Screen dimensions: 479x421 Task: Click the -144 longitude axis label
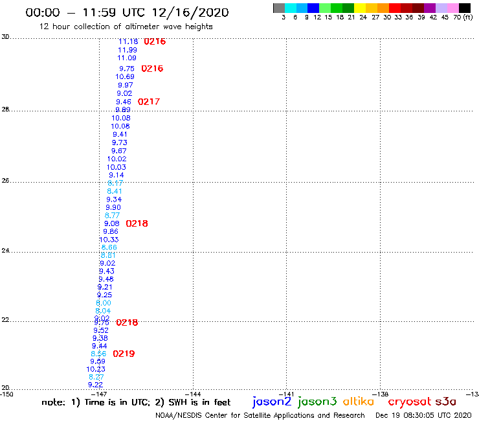(x=193, y=394)
